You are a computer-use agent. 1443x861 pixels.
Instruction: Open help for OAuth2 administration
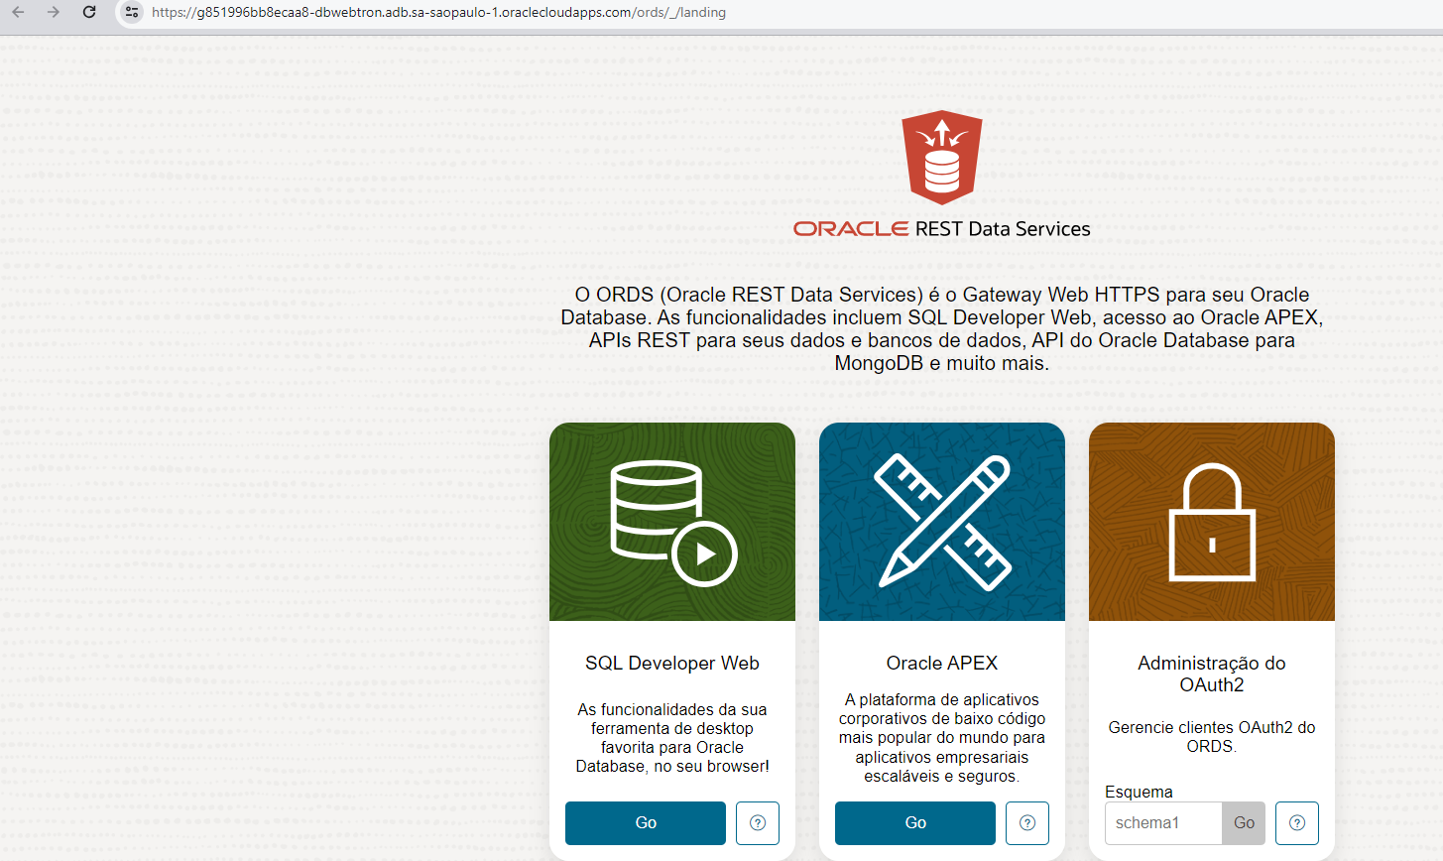[1296, 823]
